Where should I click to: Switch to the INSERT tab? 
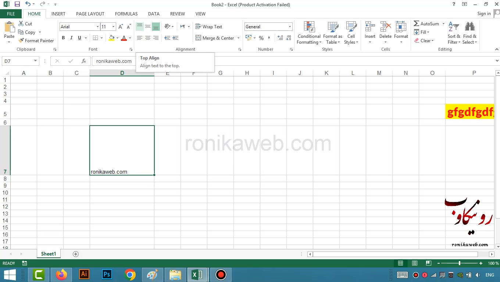tap(58, 14)
